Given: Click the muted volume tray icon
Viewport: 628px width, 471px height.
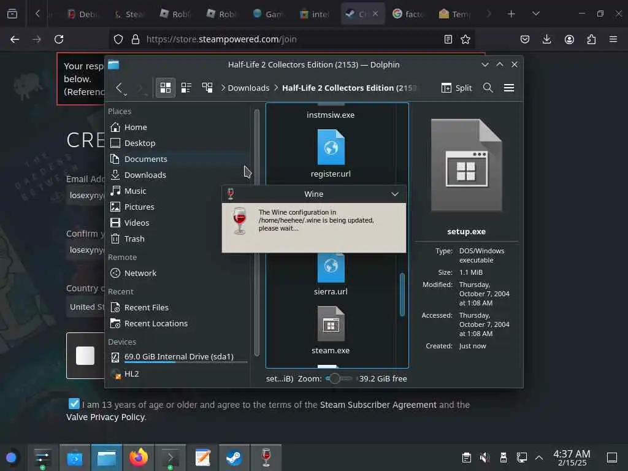Looking at the screenshot, I should [484, 458].
